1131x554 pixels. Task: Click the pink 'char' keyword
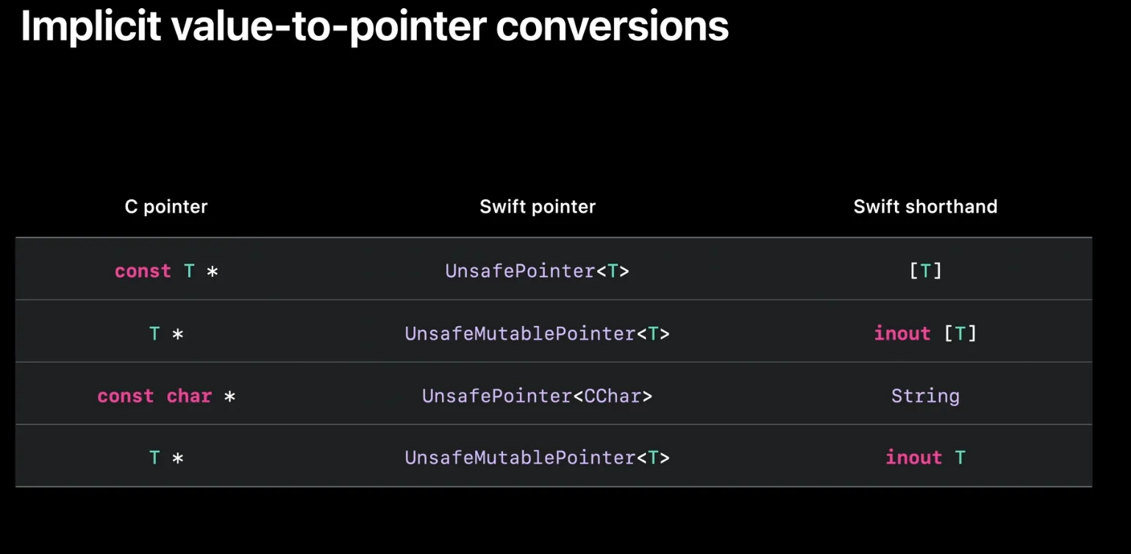(x=189, y=397)
